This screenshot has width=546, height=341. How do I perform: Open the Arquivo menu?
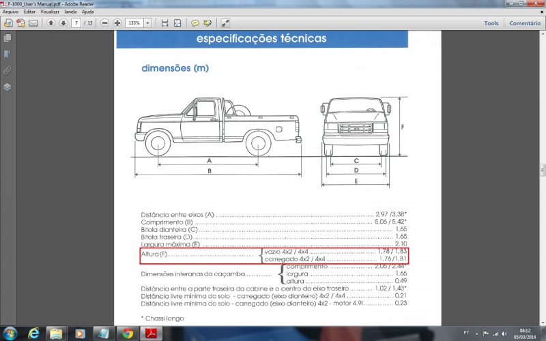pos(10,12)
